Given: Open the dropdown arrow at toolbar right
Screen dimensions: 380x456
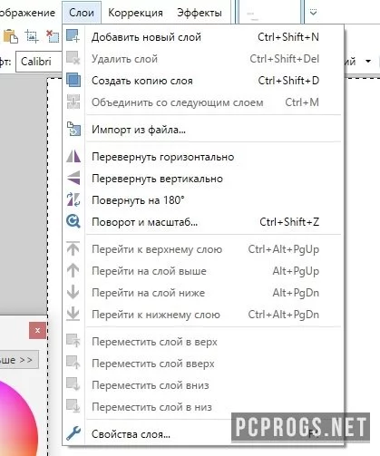Looking at the screenshot, I should point(368,62).
